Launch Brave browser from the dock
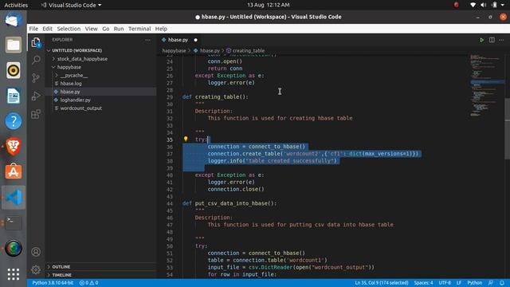The height and width of the screenshot is (287, 510). click(x=14, y=147)
